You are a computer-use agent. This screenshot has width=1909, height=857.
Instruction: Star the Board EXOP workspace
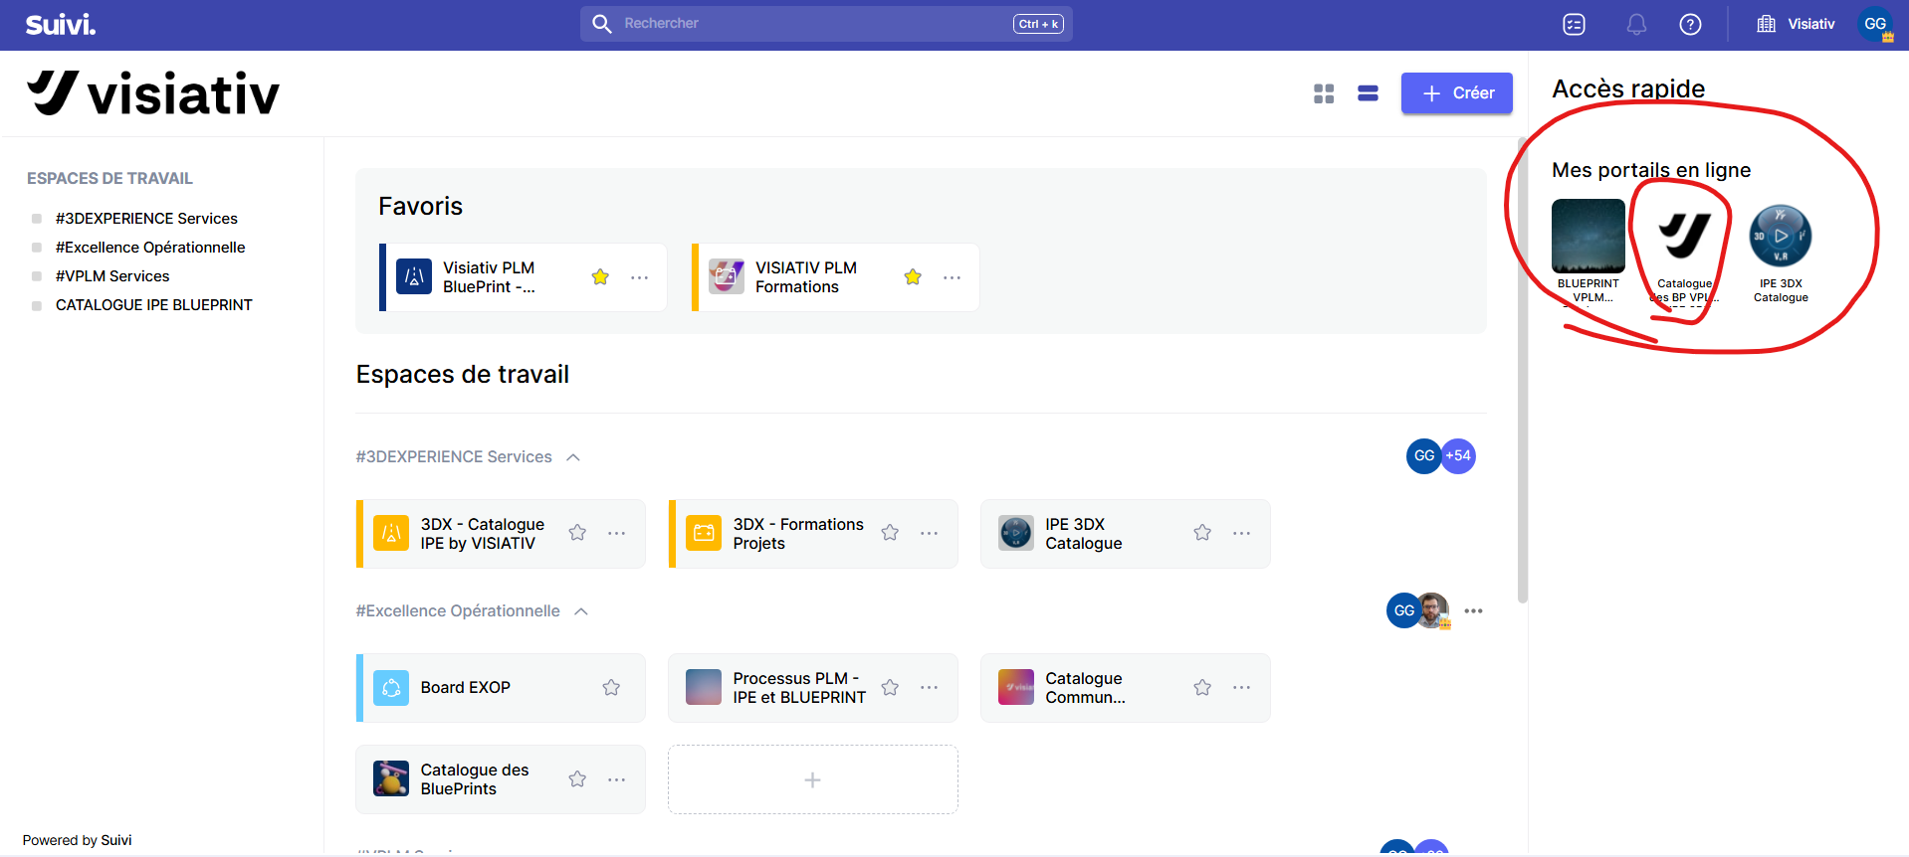611,688
